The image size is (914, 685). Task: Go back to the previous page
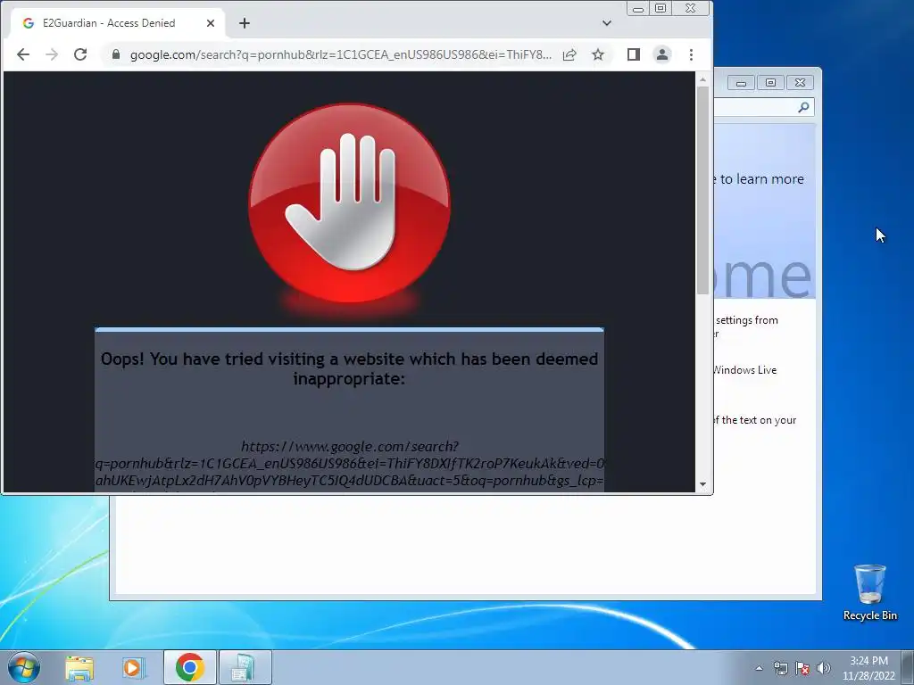22,54
